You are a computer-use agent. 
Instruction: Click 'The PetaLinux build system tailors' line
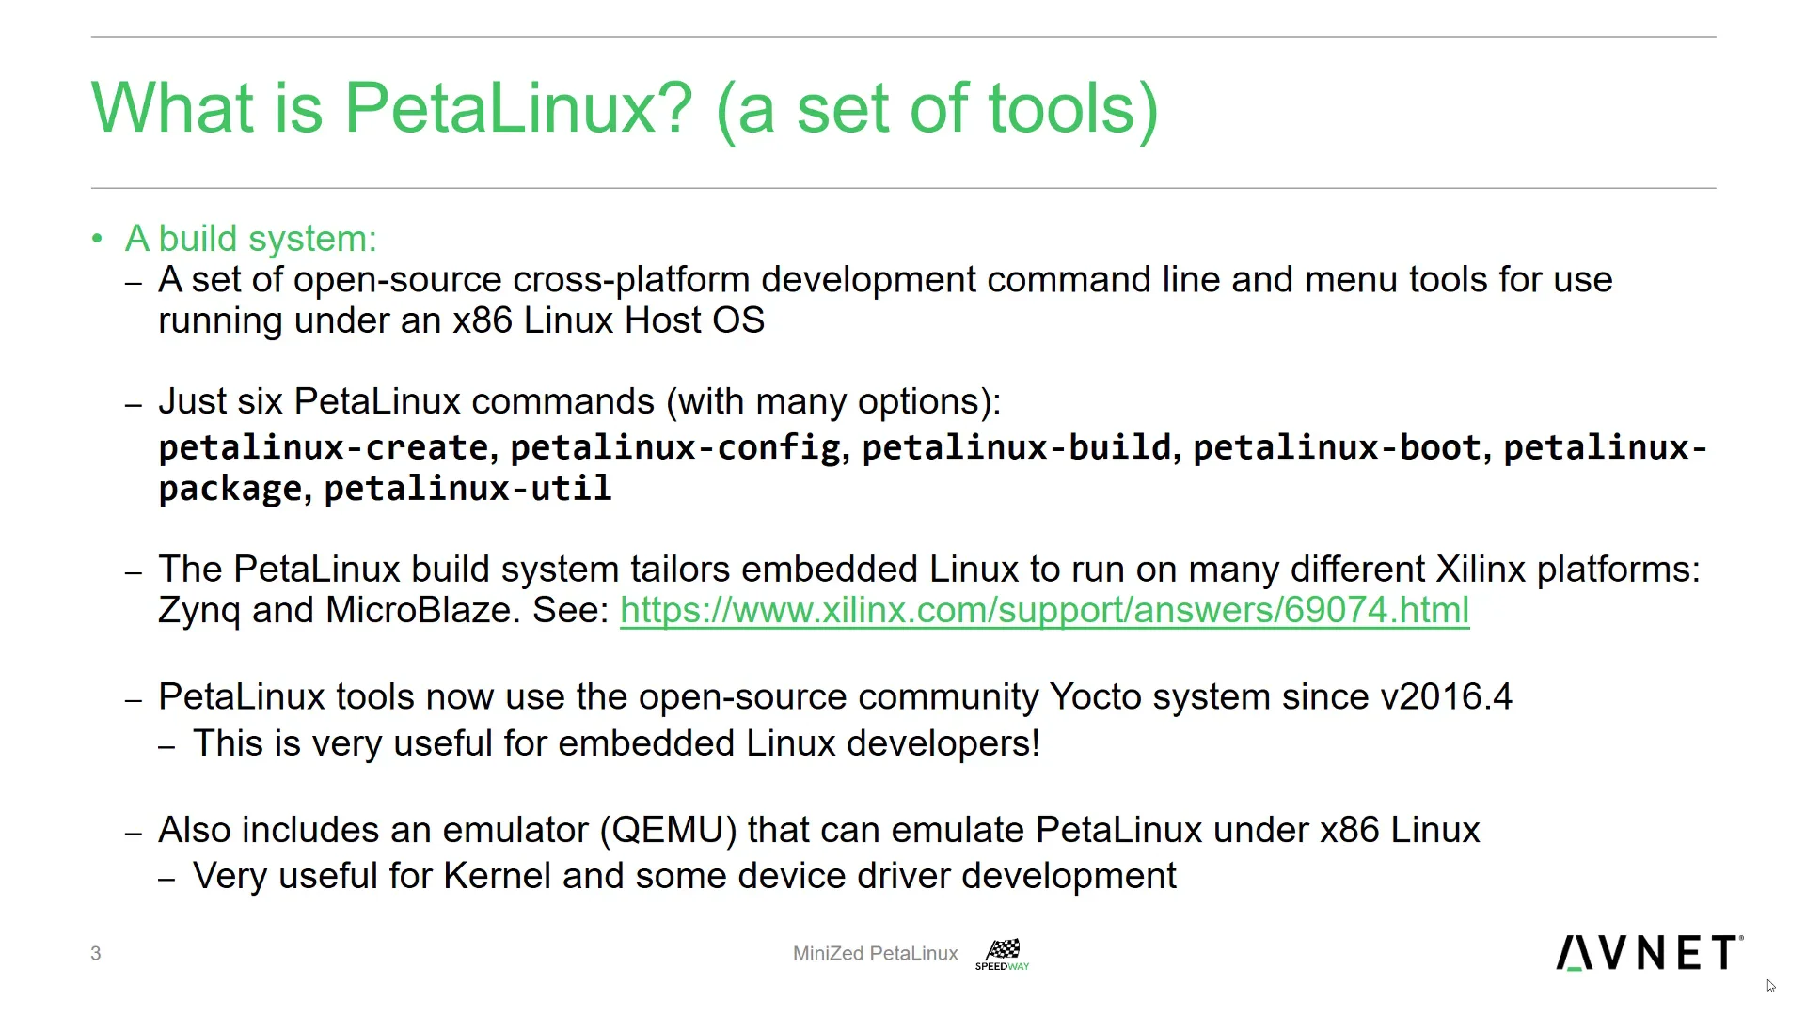click(x=928, y=570)
